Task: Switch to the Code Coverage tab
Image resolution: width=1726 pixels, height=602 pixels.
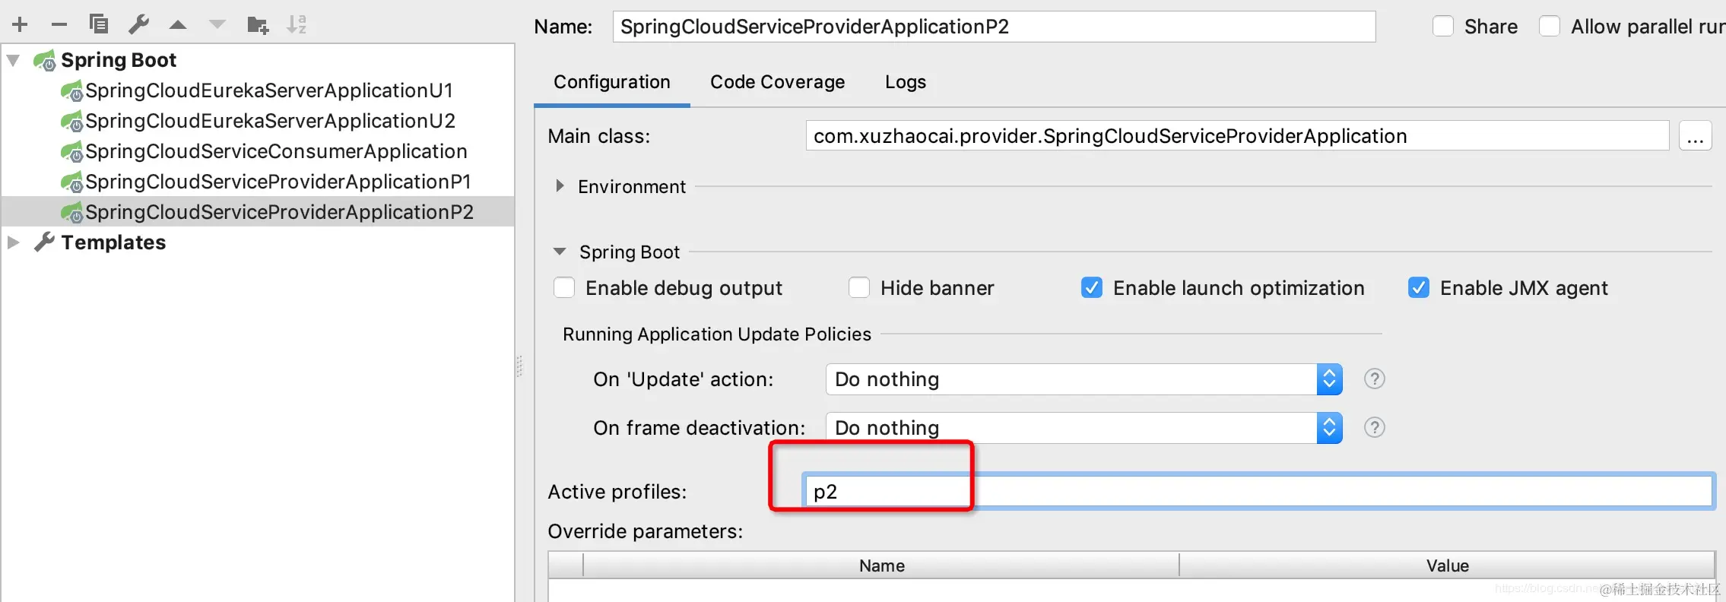Action: click(777, 82)
